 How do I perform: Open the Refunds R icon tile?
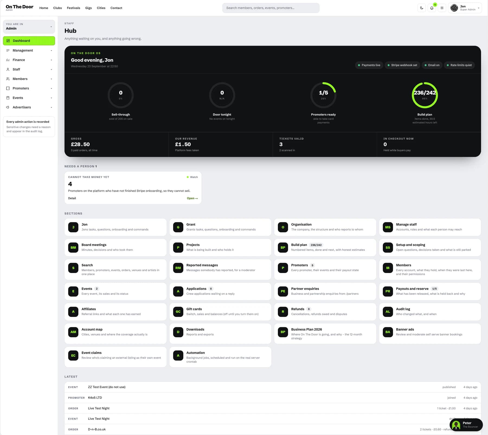283,312
